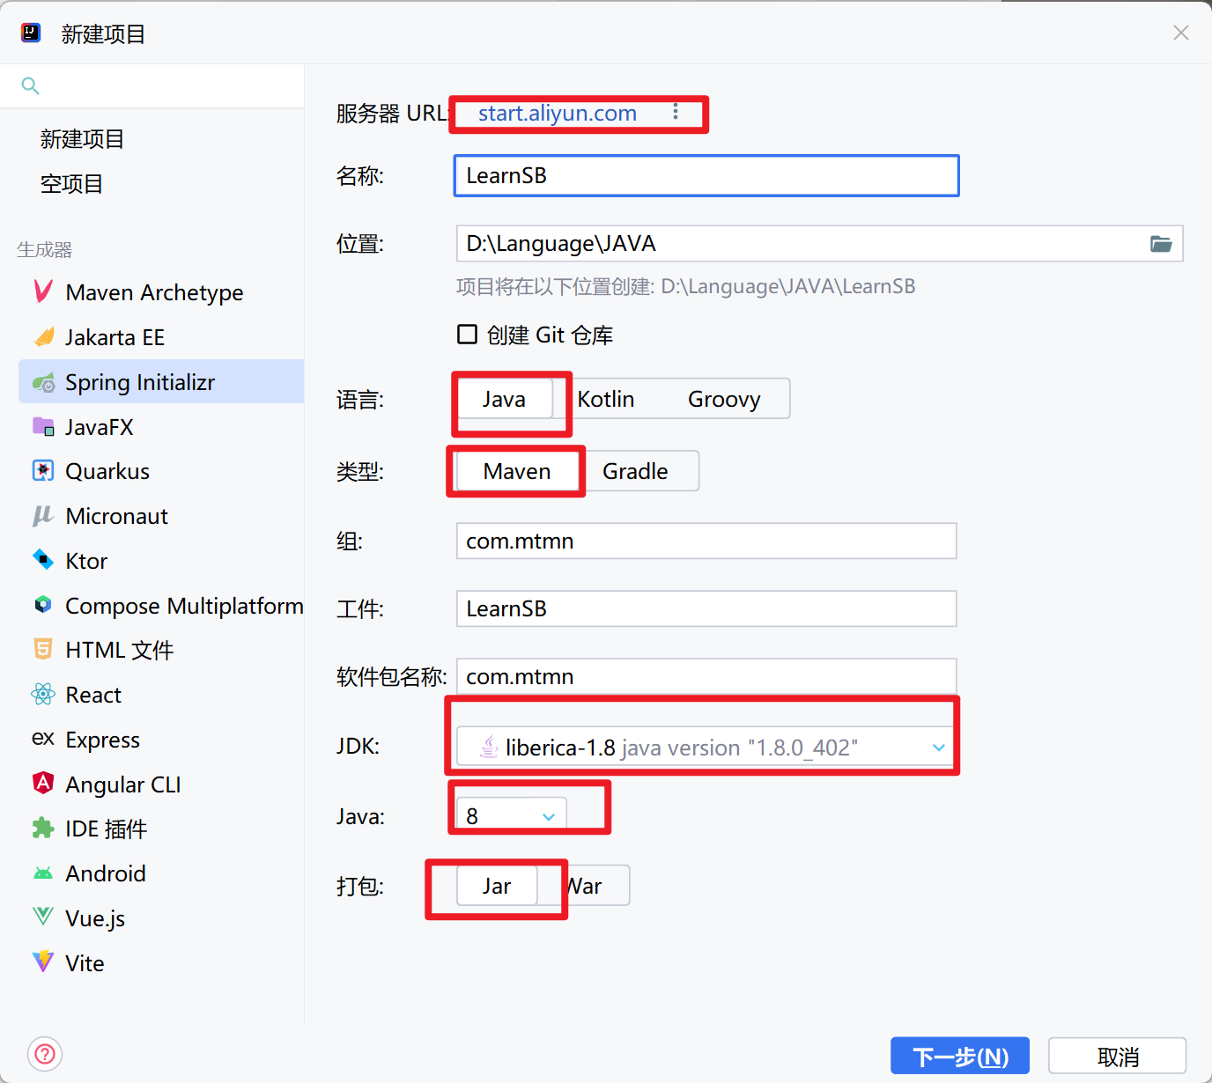Click inside the 组 com.mtmn field

pos(705,541)
